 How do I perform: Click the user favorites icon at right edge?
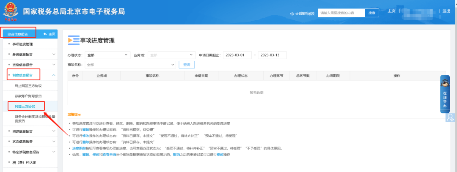point(451,117)
